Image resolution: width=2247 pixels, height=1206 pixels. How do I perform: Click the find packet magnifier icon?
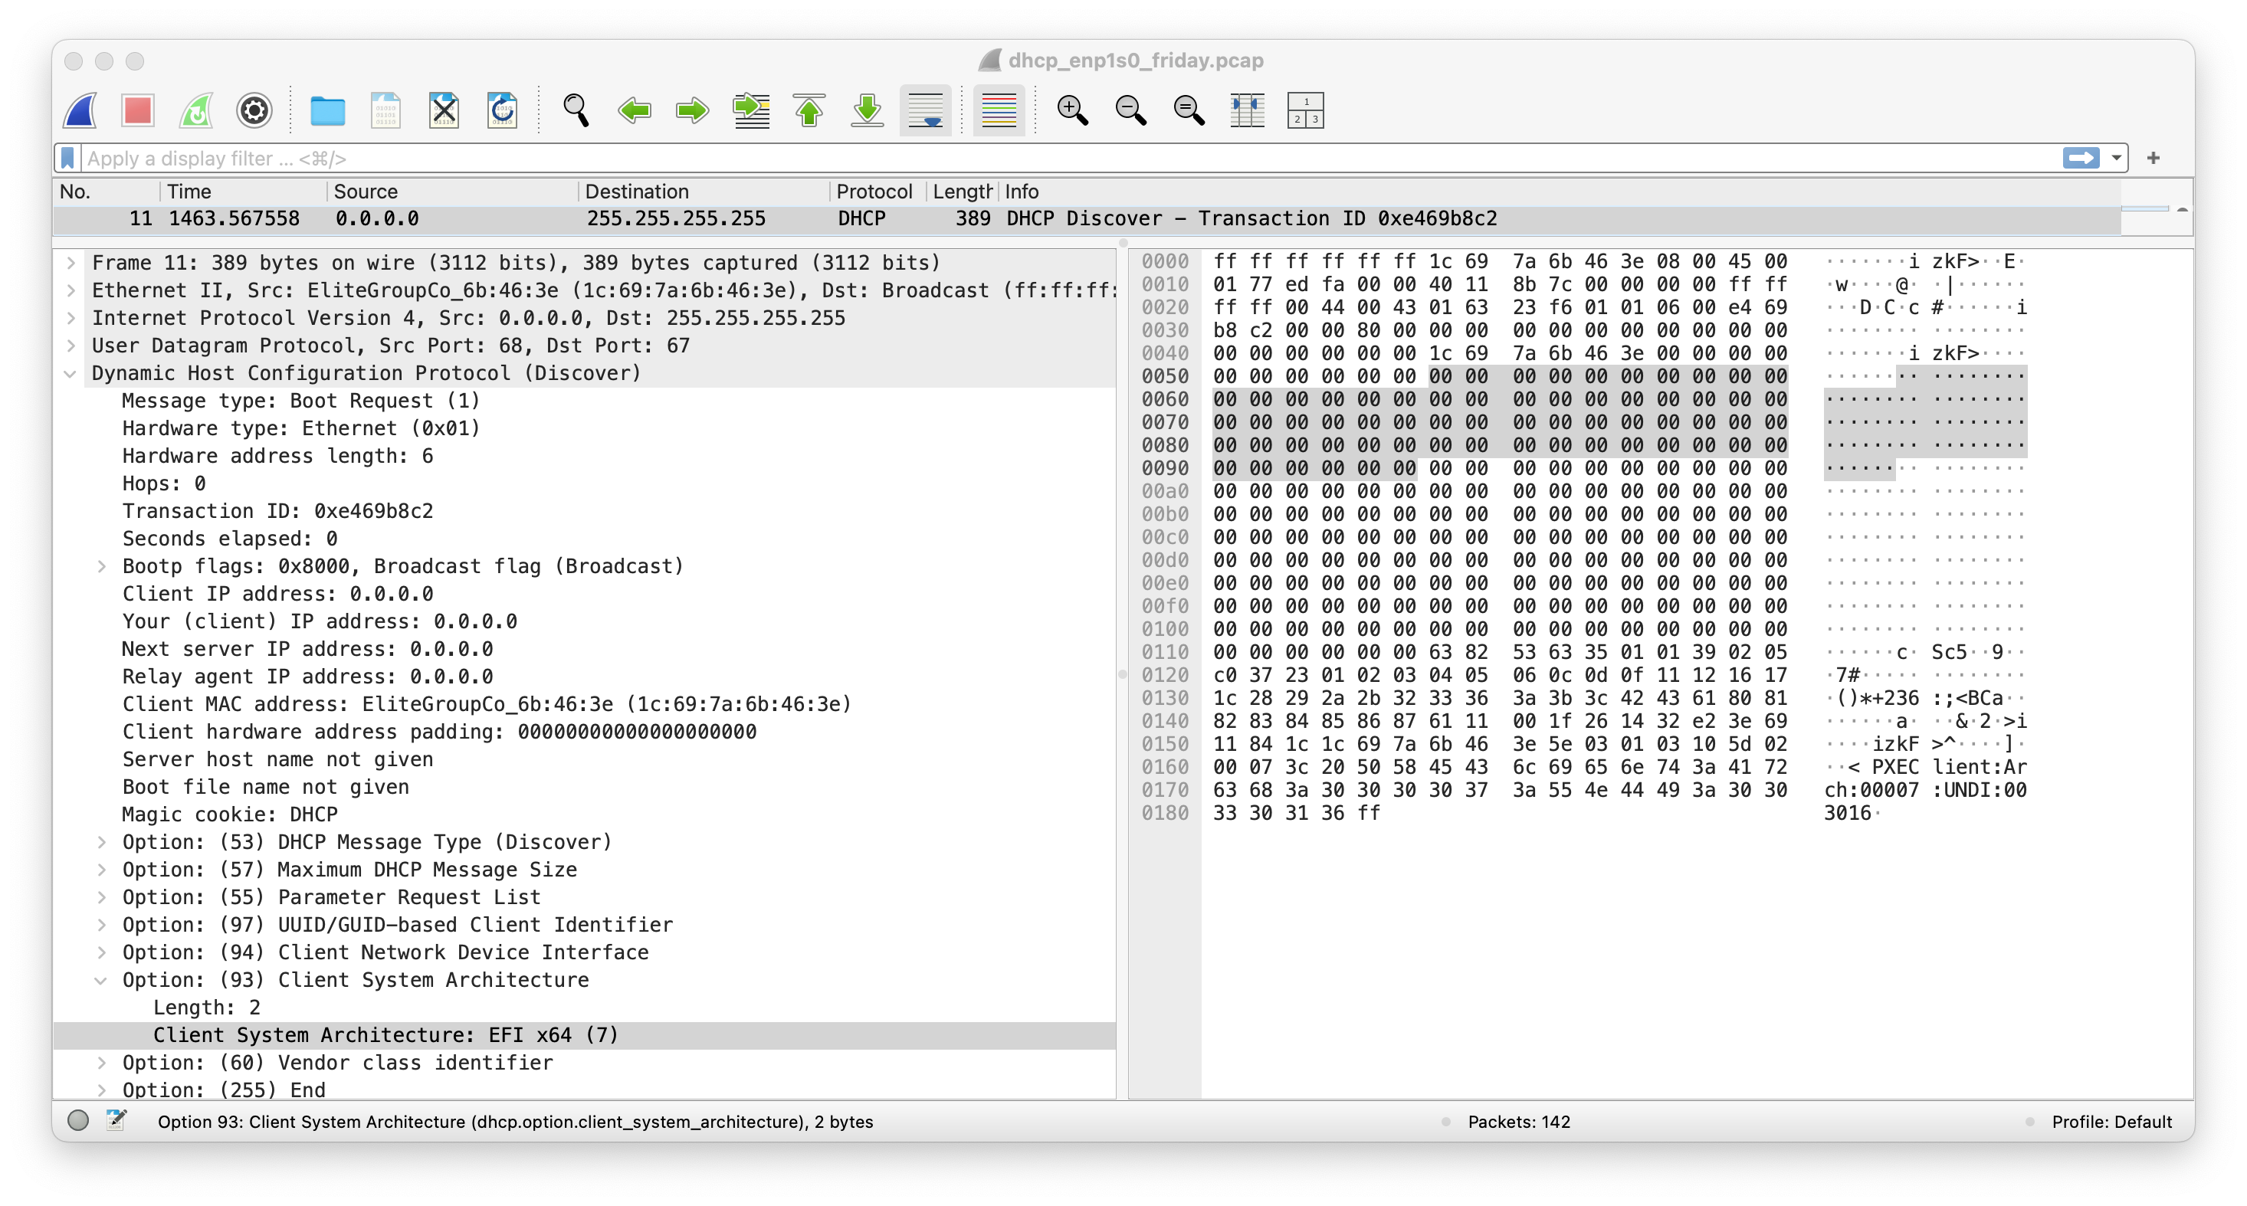[x=575, y=111]
